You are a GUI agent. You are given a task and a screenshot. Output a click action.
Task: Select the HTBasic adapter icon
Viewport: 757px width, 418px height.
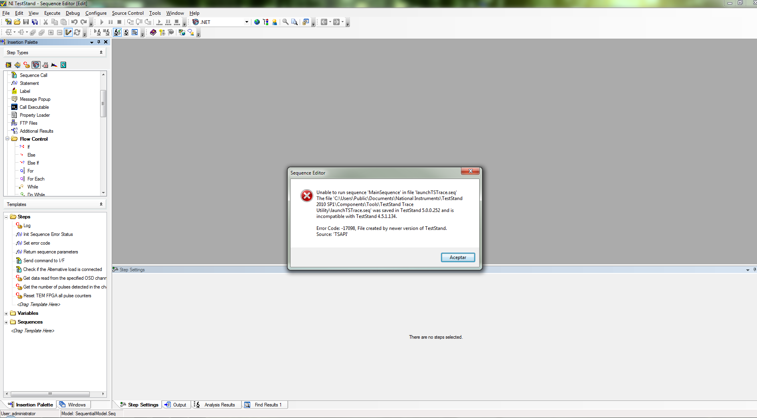tap(54, 65)
